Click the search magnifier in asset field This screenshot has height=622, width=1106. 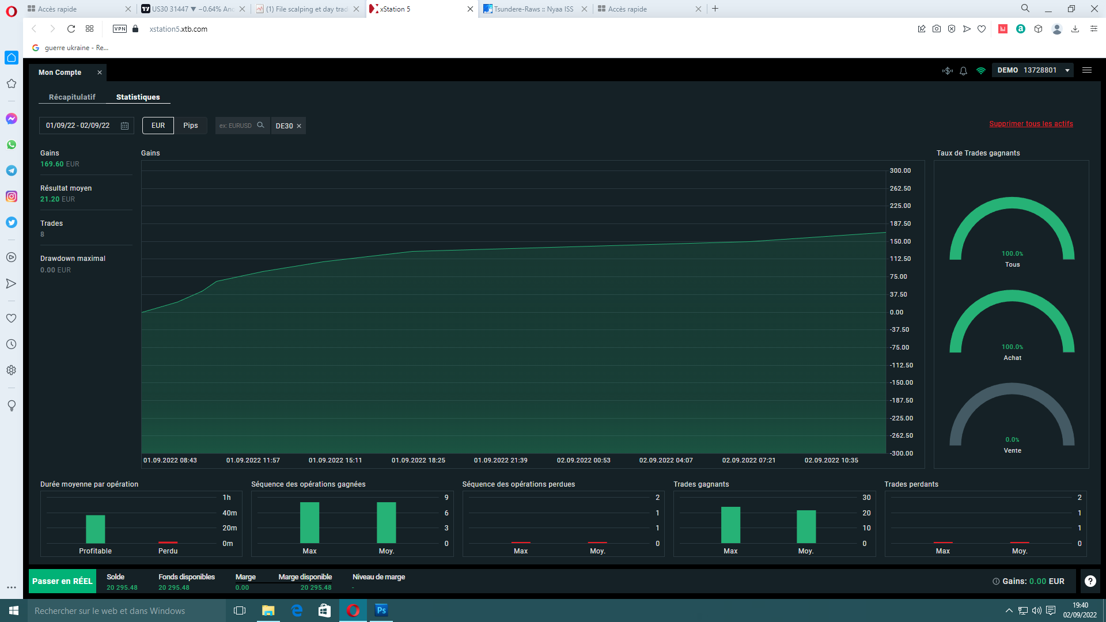click(x=260, y=125)
